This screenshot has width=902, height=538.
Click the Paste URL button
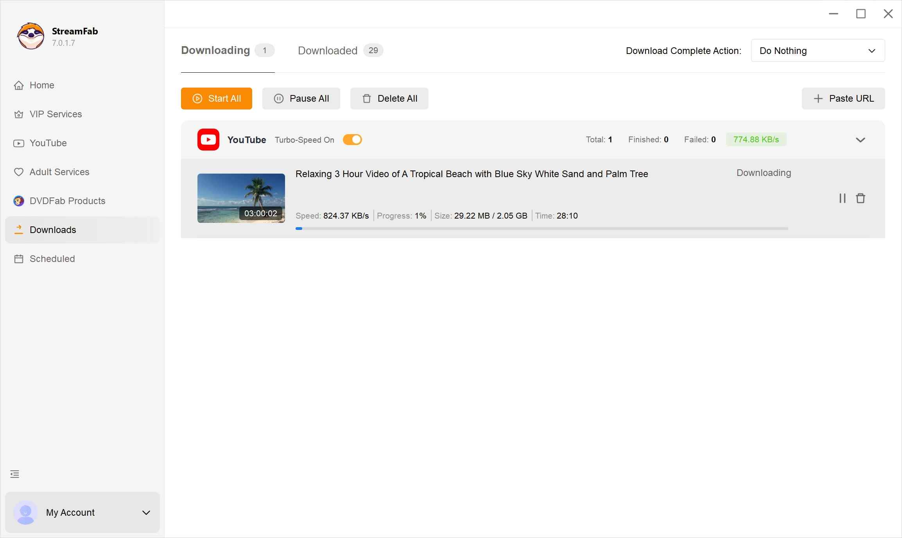click(x=843, y=99)
